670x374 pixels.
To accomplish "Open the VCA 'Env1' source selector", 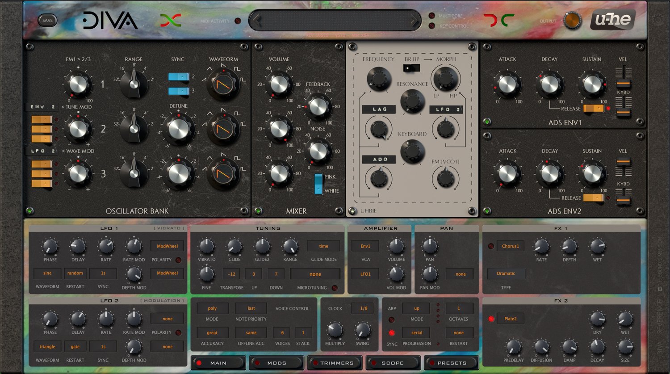I will pos(365,246).
